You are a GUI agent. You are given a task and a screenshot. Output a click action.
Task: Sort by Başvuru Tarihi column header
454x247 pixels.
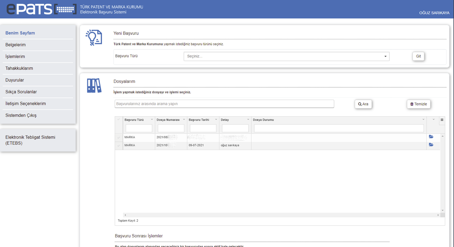[x=199, y=120]
